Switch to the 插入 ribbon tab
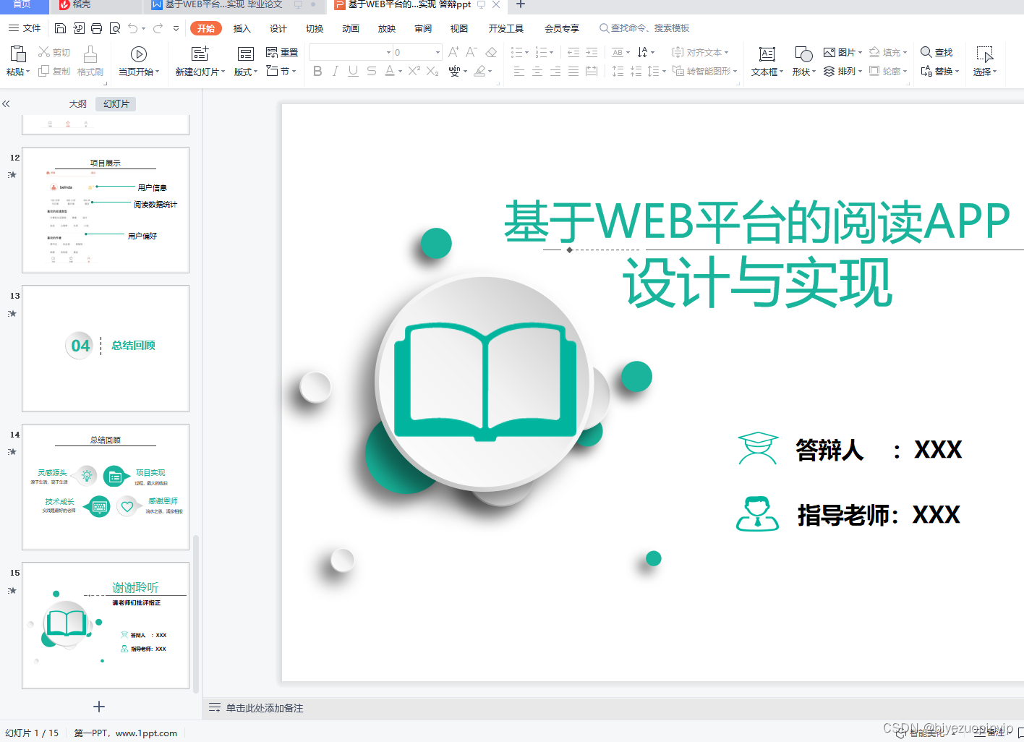The image size is (1024, 742). (242, 28)
